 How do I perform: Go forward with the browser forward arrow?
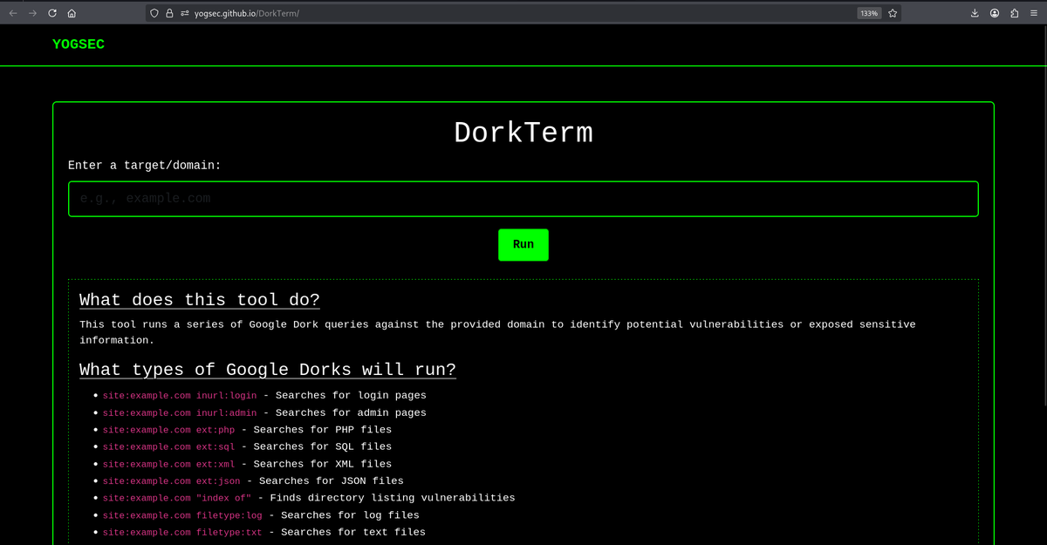(32, 13)
